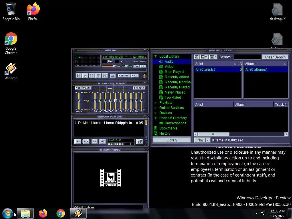The height and width of the screenshot is (219, 292).
Task: Click the 70 Hz equalizer band slider
Action: click(x=95, y=101)
